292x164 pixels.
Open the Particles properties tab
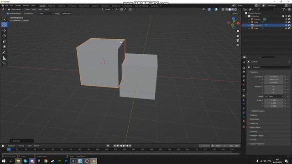(x=244, y=104)
